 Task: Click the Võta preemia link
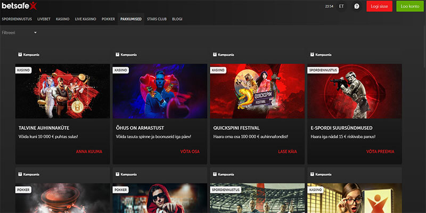pyautogui.click(x=380, y=152)
